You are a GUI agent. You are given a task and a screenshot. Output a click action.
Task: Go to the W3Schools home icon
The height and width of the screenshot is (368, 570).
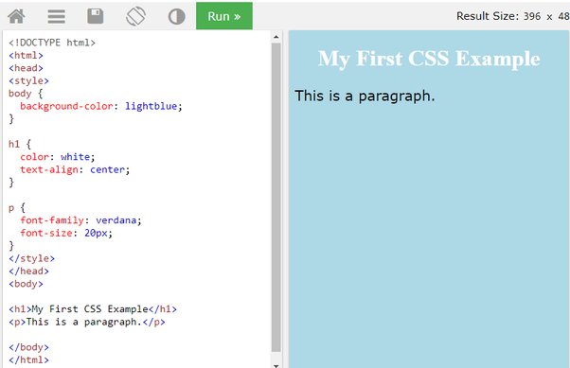(x=16, y=16)
